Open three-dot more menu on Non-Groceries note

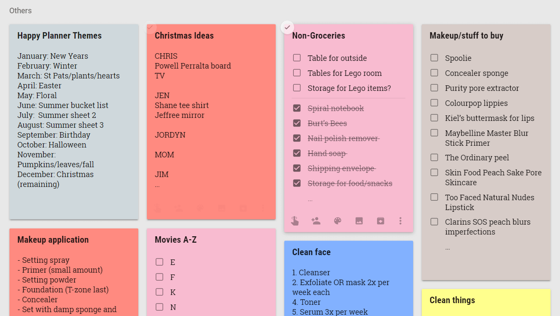(x=400, y=221)
